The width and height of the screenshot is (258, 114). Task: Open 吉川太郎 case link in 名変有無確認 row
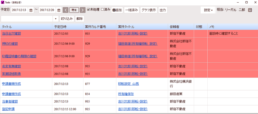[x=133, y=66]
